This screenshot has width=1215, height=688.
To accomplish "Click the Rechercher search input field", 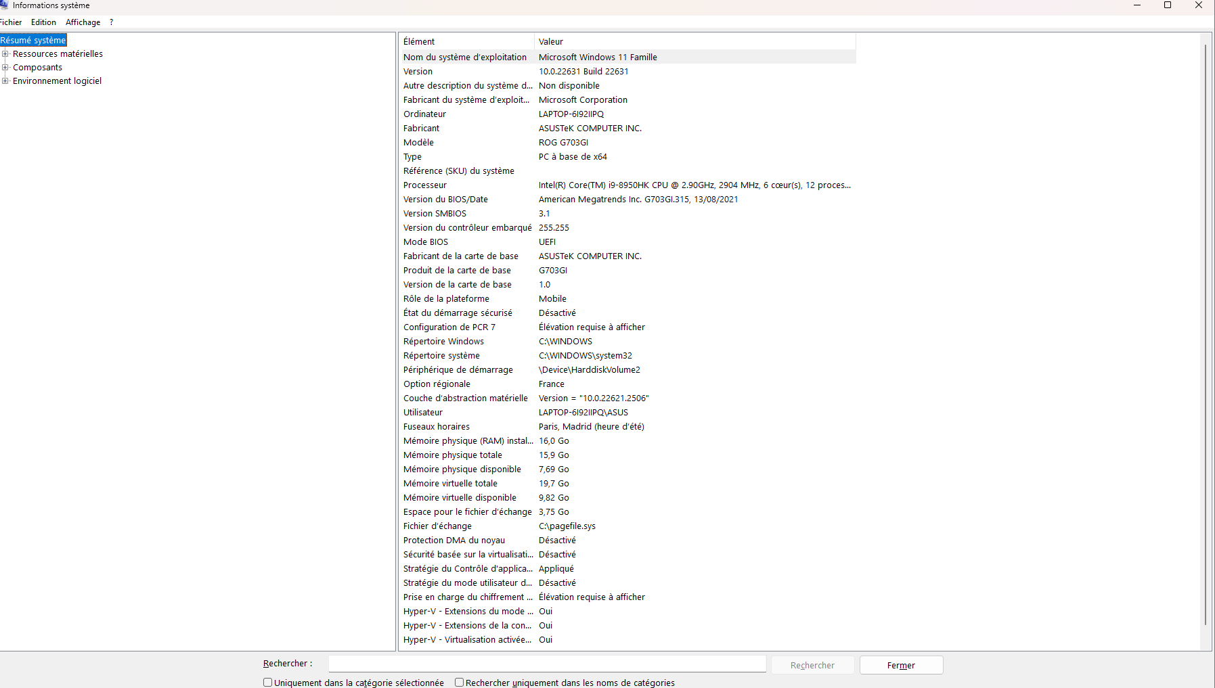I will (x=547, y=664).
